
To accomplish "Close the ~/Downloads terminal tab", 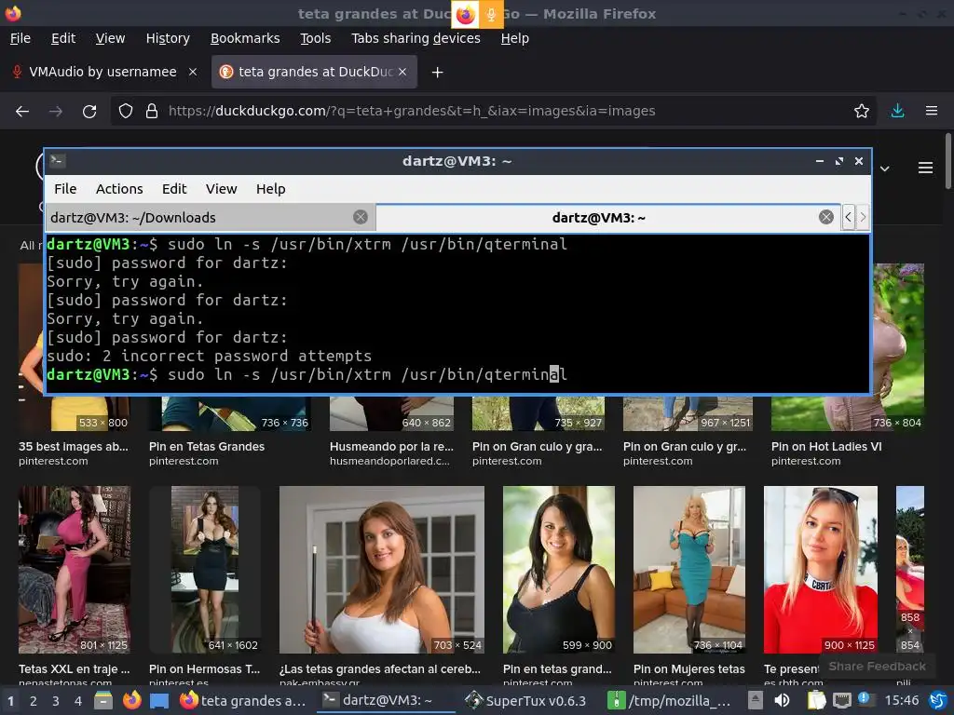I will (361, 217).
